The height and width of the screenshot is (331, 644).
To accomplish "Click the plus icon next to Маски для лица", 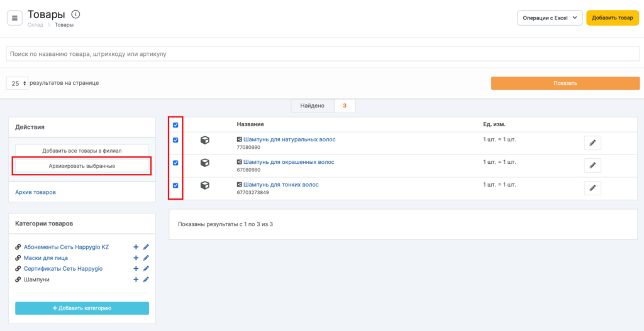I will coord(136,258).
